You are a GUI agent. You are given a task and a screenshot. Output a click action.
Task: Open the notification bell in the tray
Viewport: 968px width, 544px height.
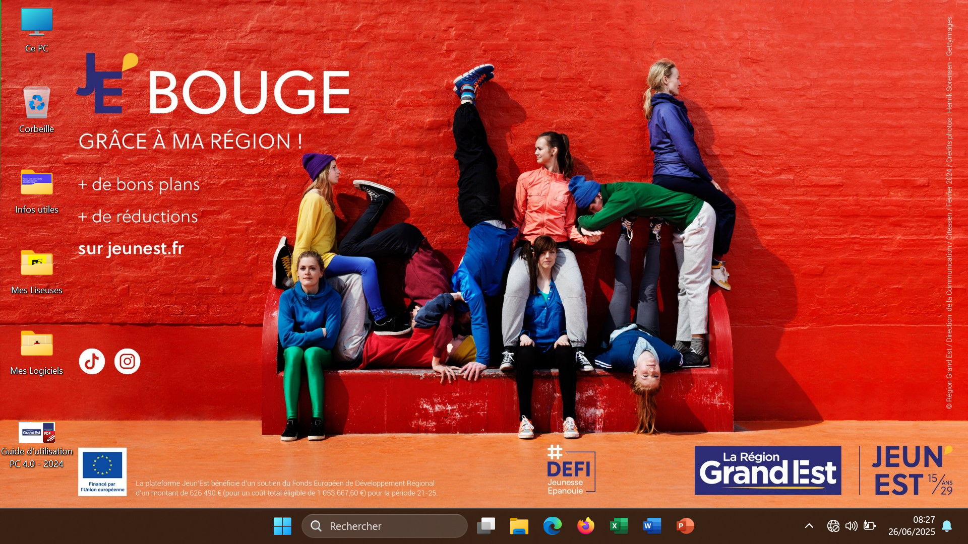tap(947, 526)
